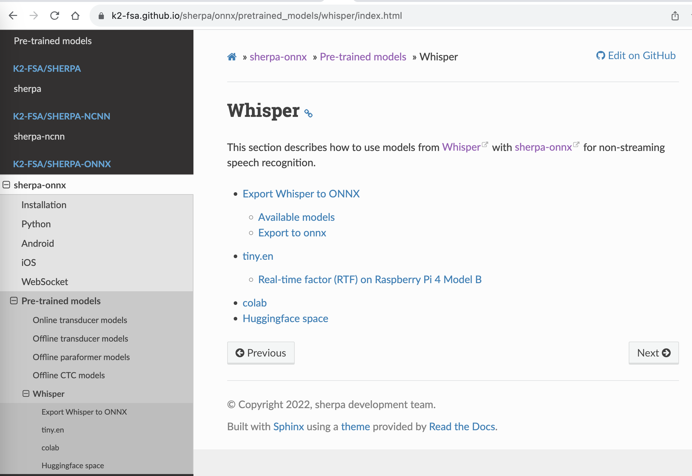The image size is (692, 476).
Task: Click the Next navigation button
Action: (653, 353)
